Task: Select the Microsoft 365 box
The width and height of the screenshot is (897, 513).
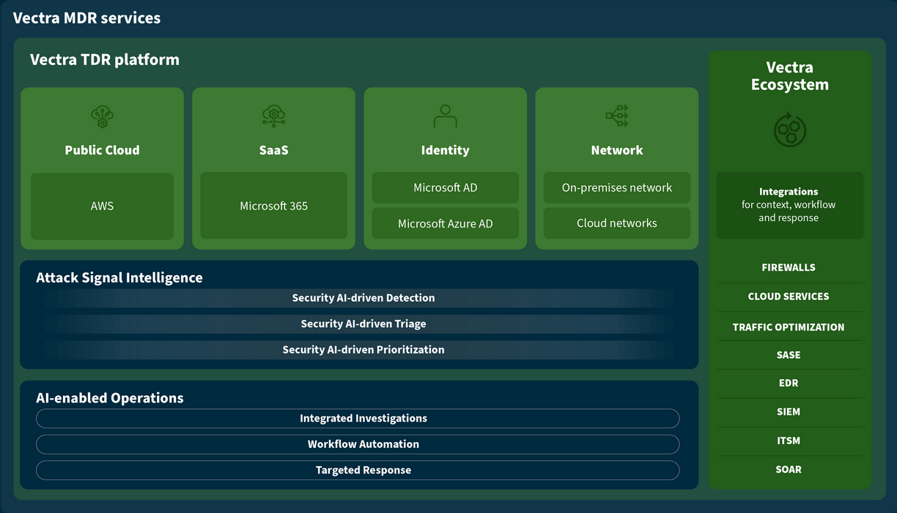Action: click(x=273, y=206)
